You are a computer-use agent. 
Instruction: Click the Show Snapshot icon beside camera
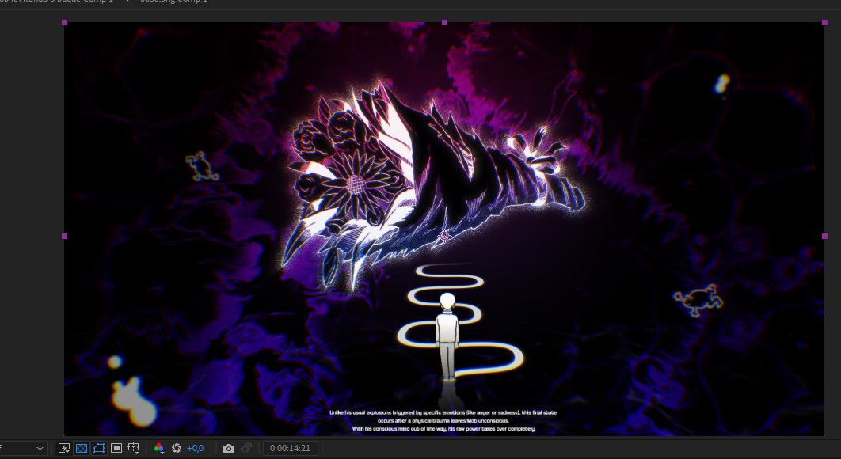(246, 448)
